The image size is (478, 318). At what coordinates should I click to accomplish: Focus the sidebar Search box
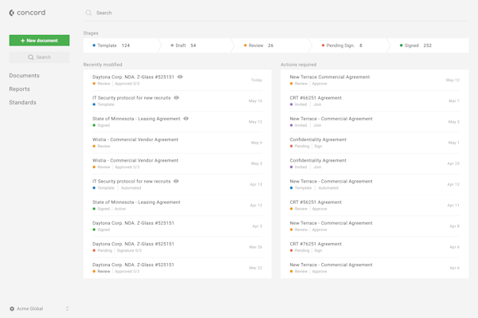point(39,57)
